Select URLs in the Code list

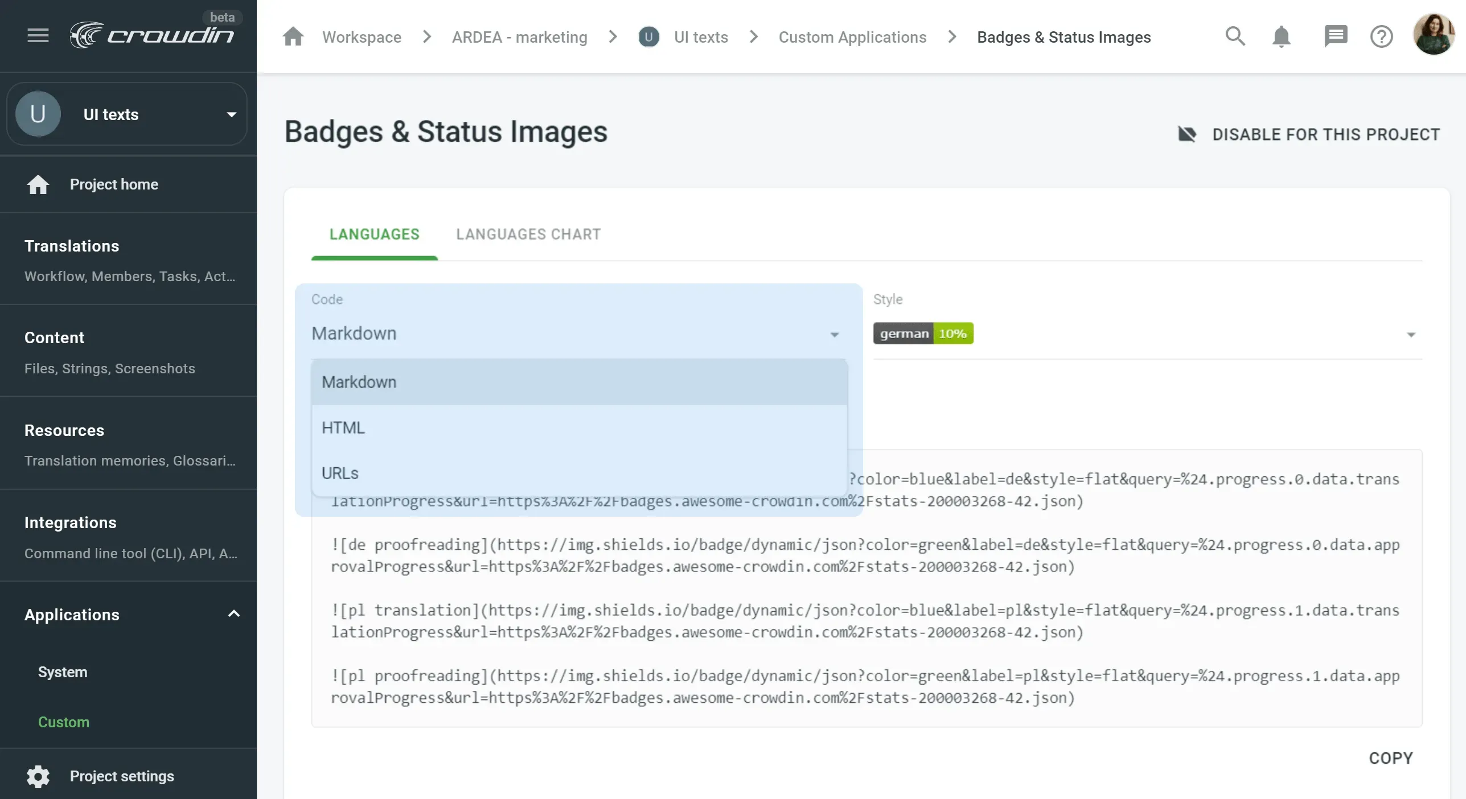coord(340,472)
